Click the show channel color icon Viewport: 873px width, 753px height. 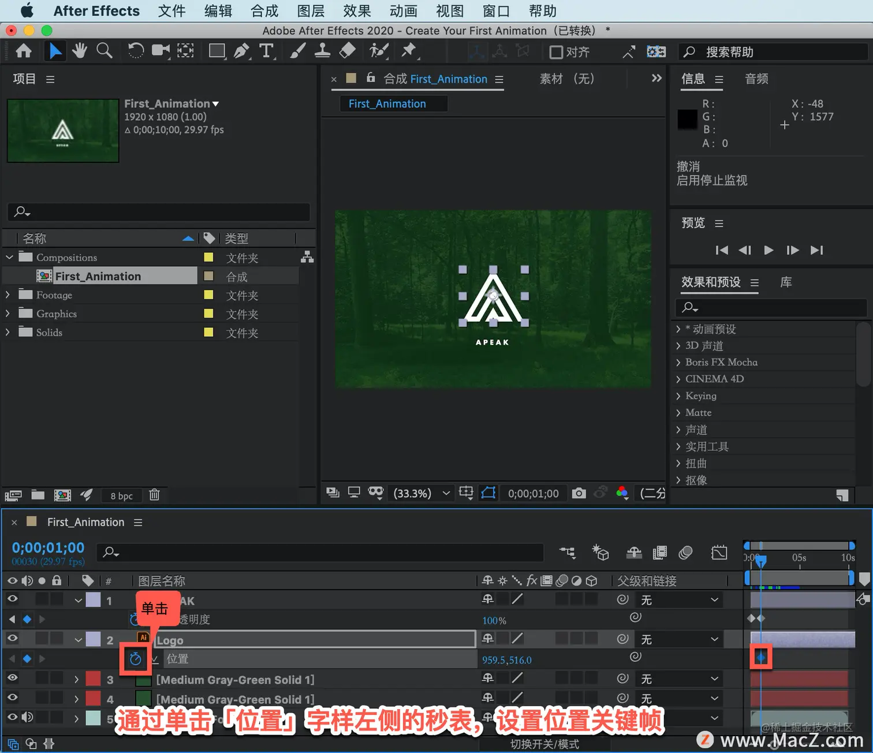(x=622, y=493)
